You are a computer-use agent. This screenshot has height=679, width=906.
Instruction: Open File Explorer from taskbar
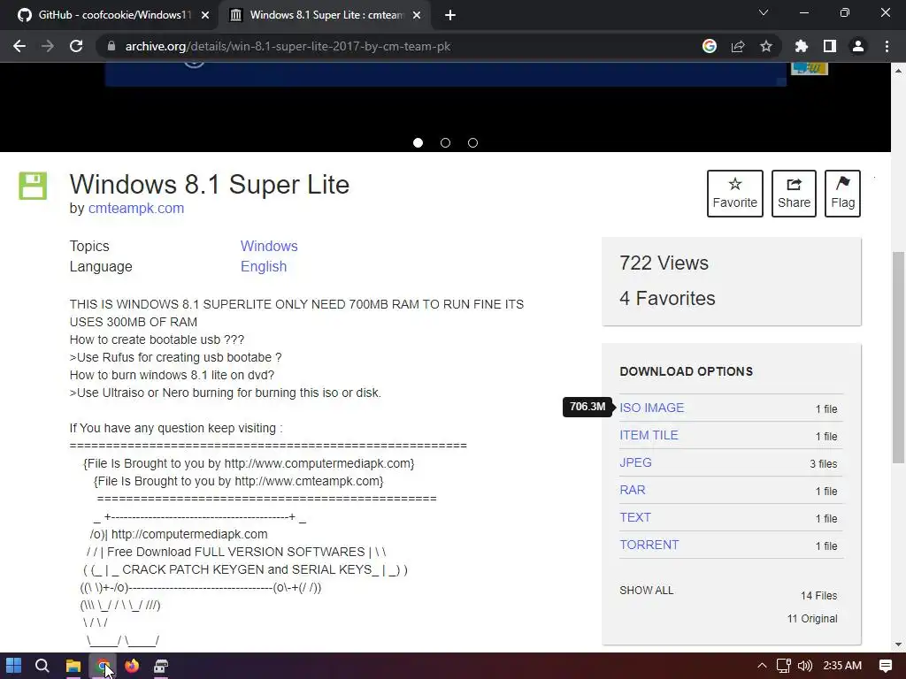(73, 666)
